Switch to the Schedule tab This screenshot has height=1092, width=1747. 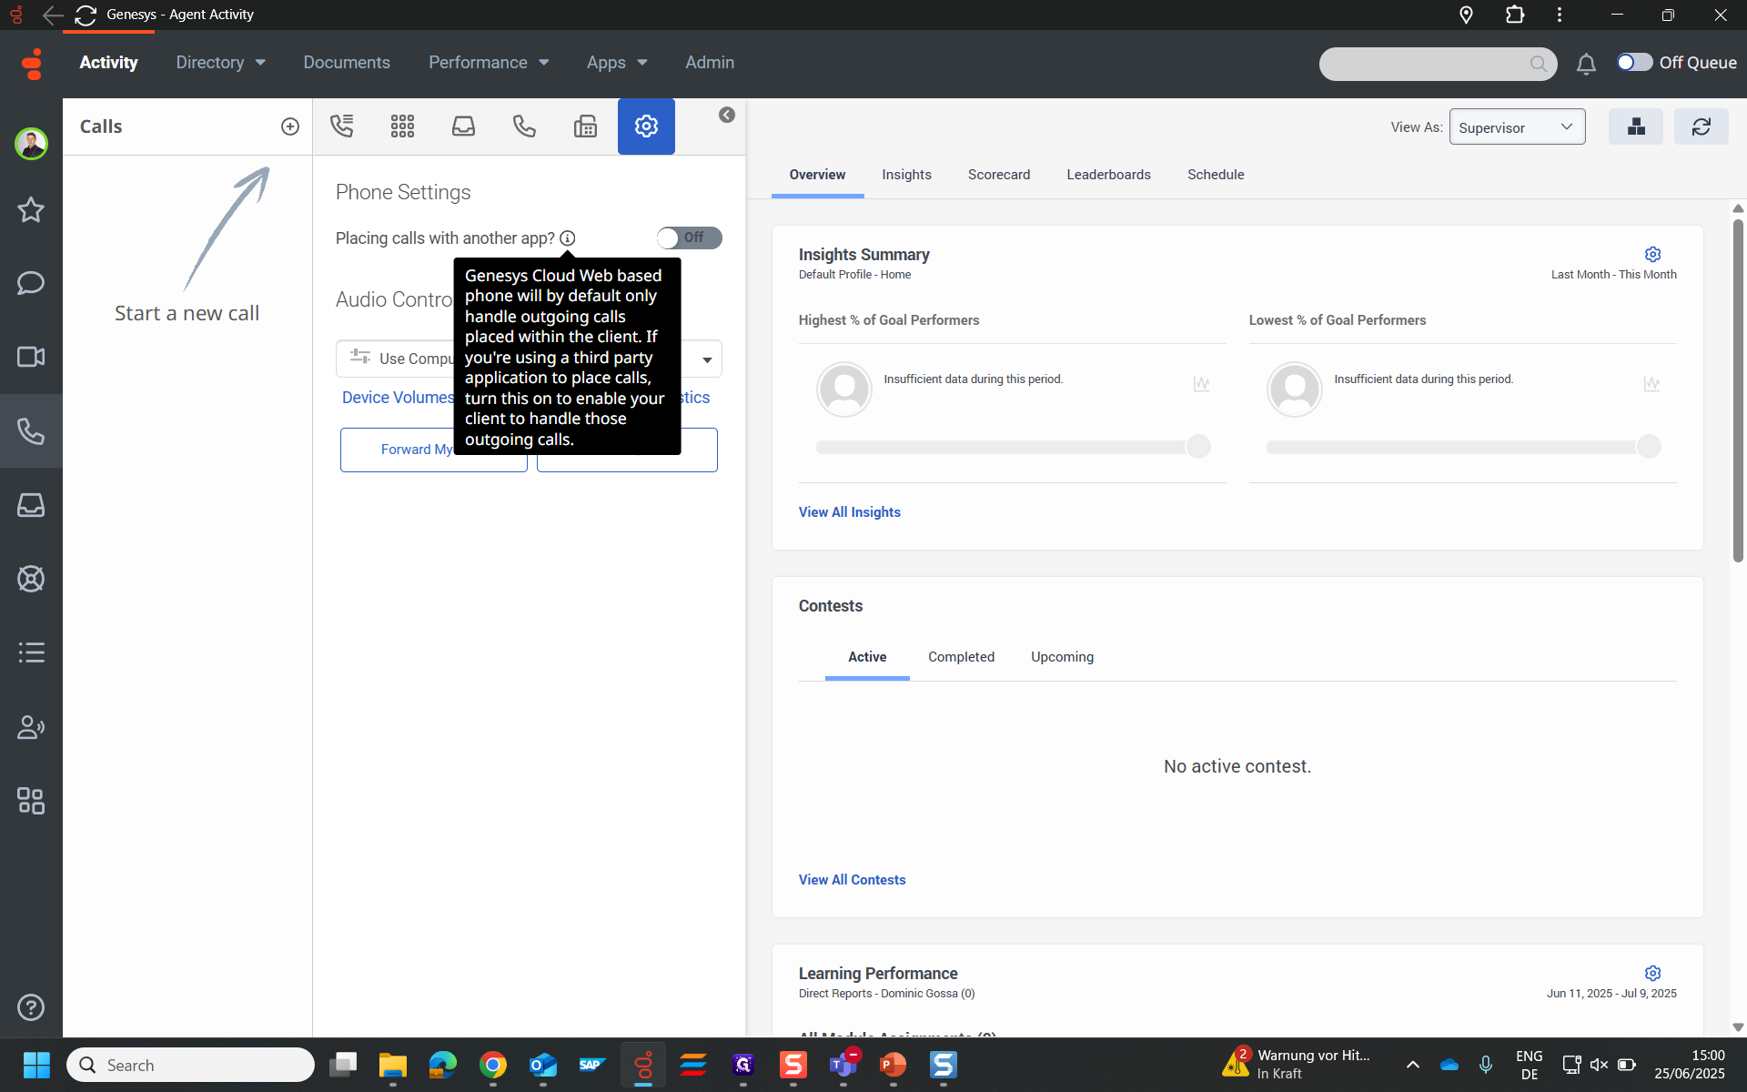click(1216, 175)
